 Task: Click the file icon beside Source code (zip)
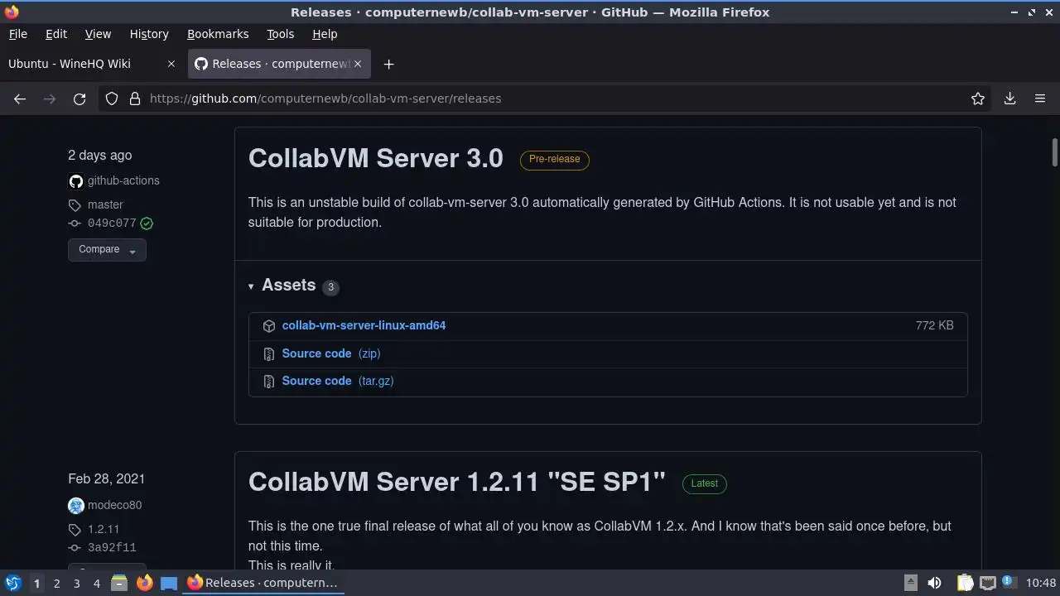click(269, 354)
